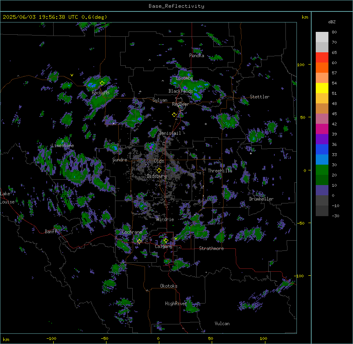Viewport: 353px width, 344px height.
Task: Click the yellow station marker beside RockyMH
Action: 102,83
